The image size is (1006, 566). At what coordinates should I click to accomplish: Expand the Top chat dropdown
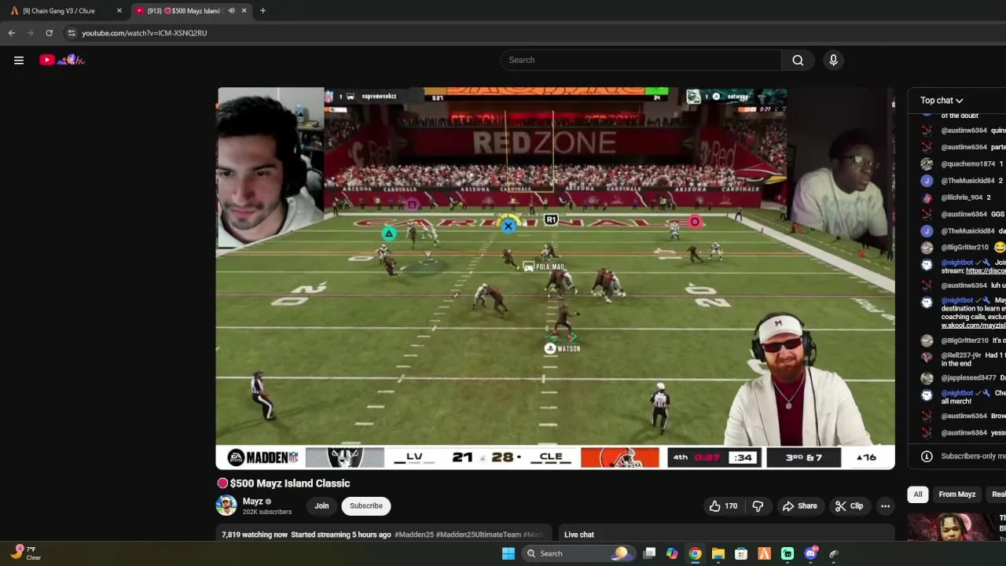click(942, 101)
